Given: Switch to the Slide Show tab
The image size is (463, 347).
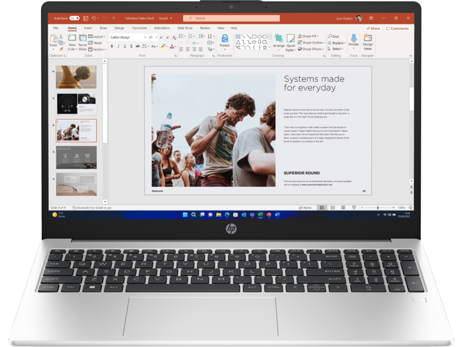Looking at the screenshot, I should [x=185, y=28].
